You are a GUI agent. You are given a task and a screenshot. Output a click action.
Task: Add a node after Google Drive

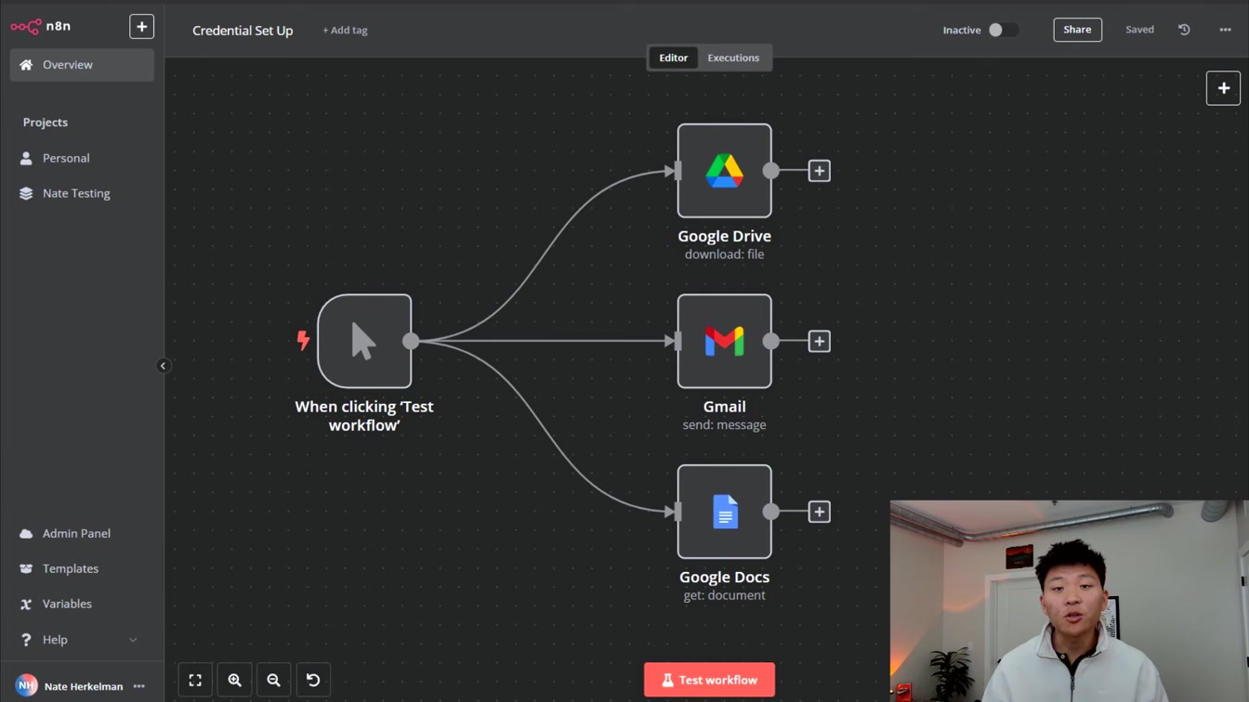pyautogui.click(x=819, y=171)
